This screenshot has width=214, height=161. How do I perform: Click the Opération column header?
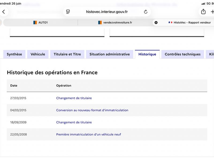point(64,86)
